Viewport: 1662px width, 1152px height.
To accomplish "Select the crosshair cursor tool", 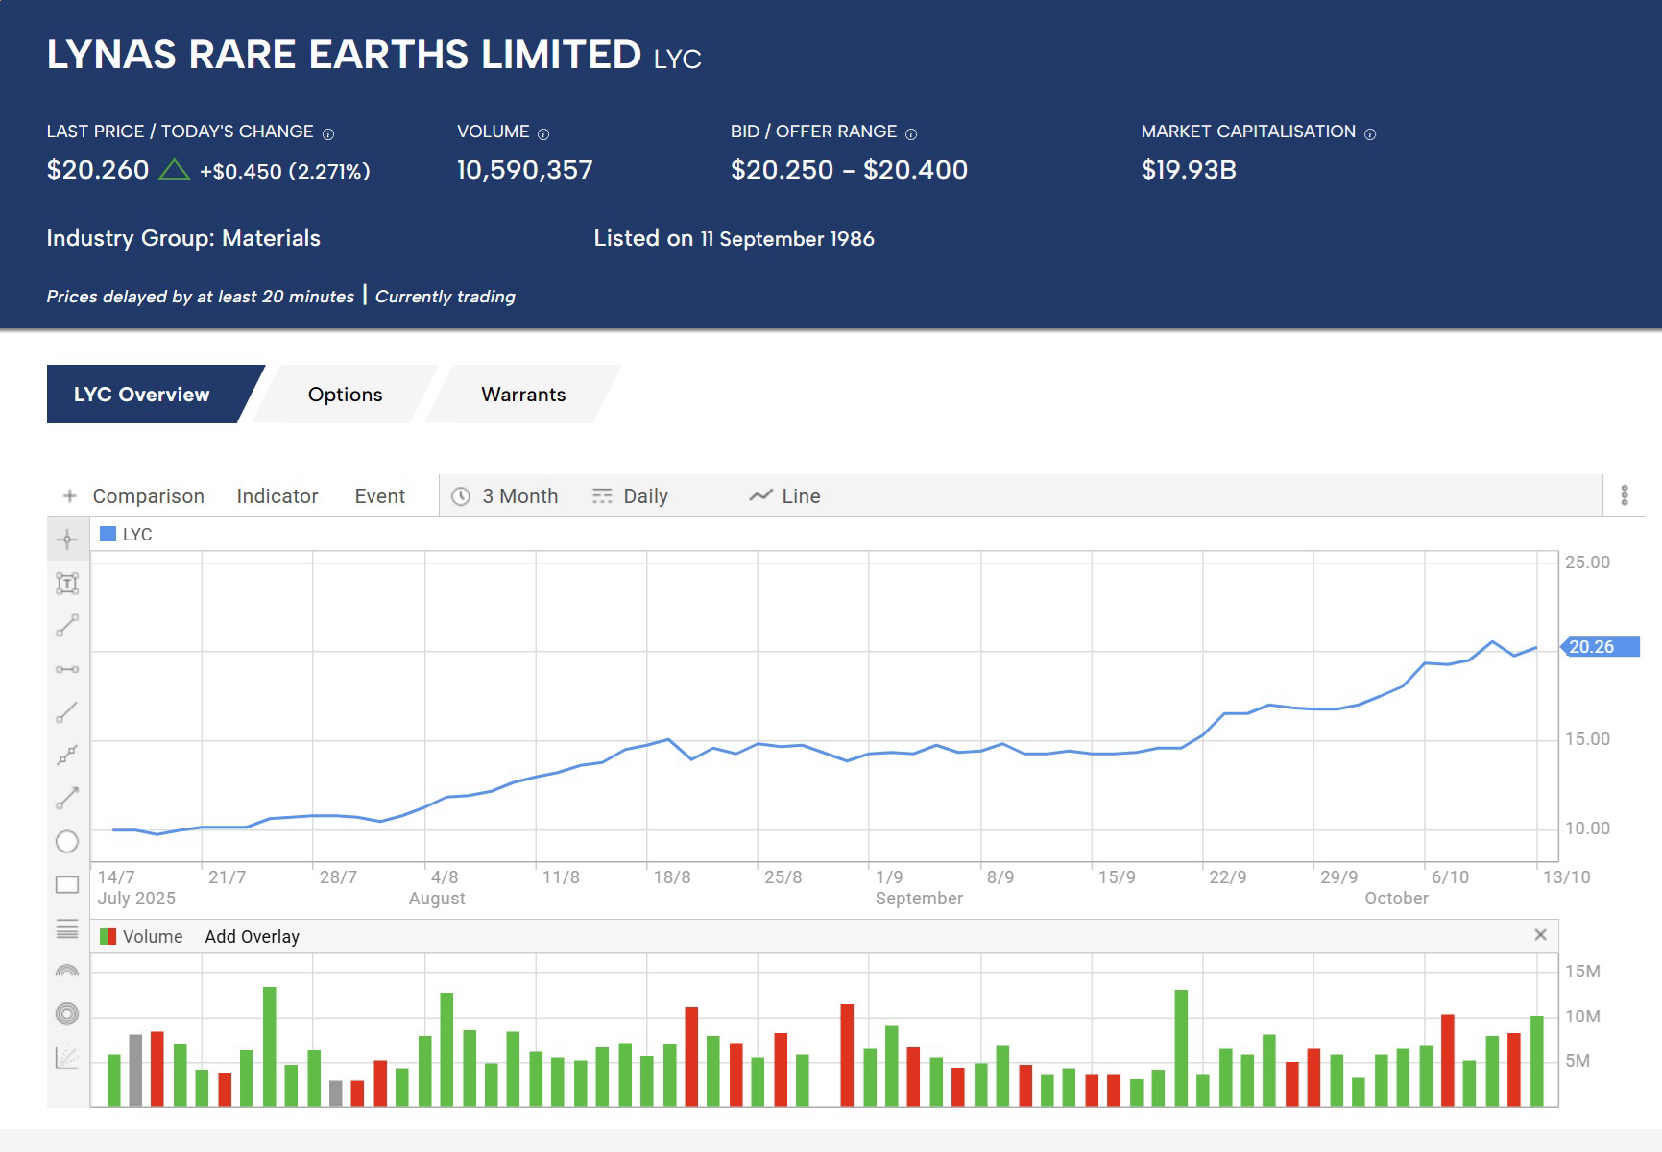I will coord(67,540).
